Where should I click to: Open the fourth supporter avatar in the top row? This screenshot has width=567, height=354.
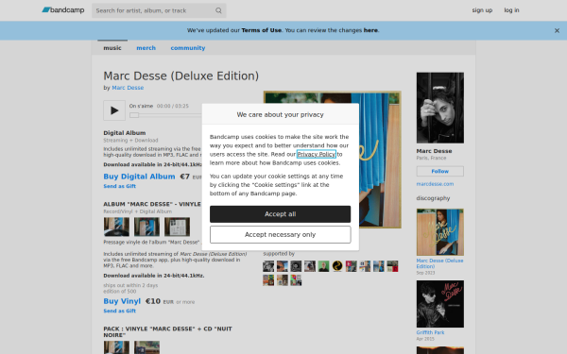[310, 266]
